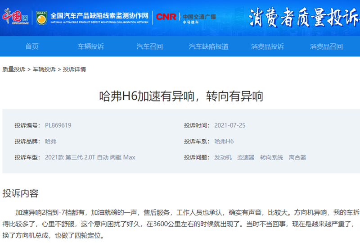The width and height of the screenshot is (360, 243).
Task: Select complaint date 2021-07-25
Action: pos(230,125)
